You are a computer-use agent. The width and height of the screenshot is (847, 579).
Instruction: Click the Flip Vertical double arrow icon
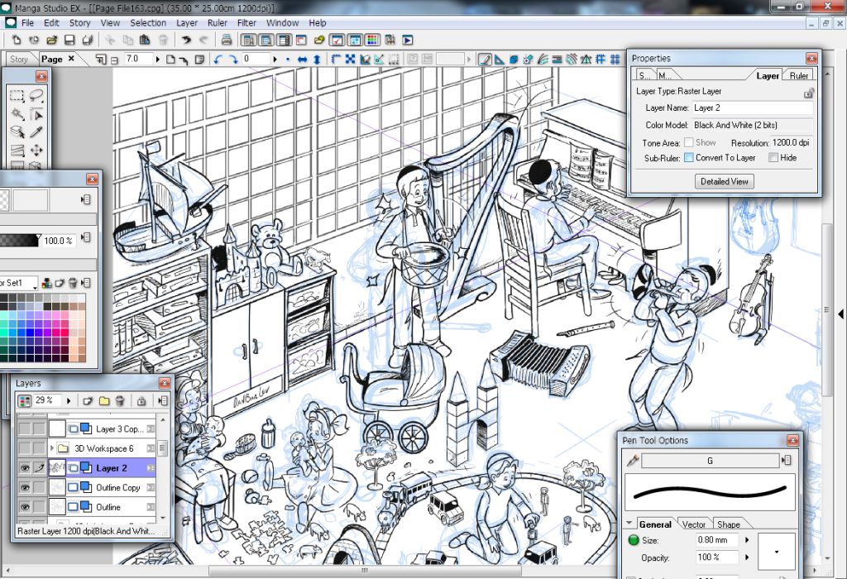[317, 59]
